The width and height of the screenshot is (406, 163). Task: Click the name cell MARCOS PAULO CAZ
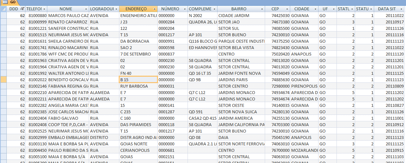pos(68,15)
